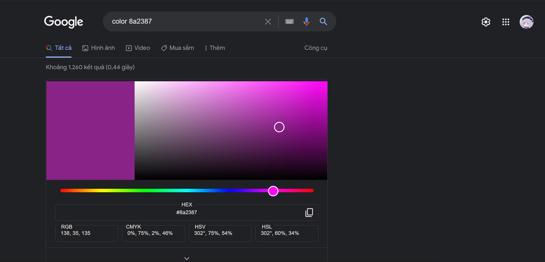
Task: Click the Google logo
Action: 63,22
